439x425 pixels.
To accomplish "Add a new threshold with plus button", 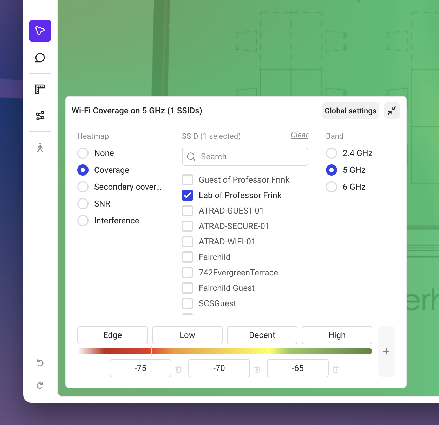I will pos(386,351).
